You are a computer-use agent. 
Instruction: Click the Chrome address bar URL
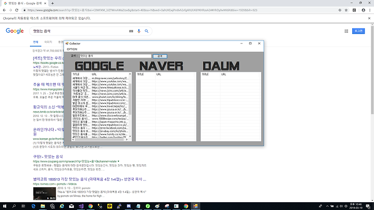point(142,10)
